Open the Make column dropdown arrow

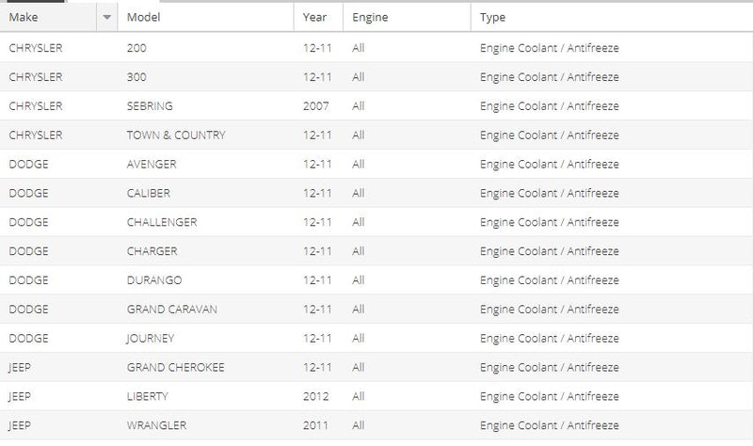[x=107, y=17]
